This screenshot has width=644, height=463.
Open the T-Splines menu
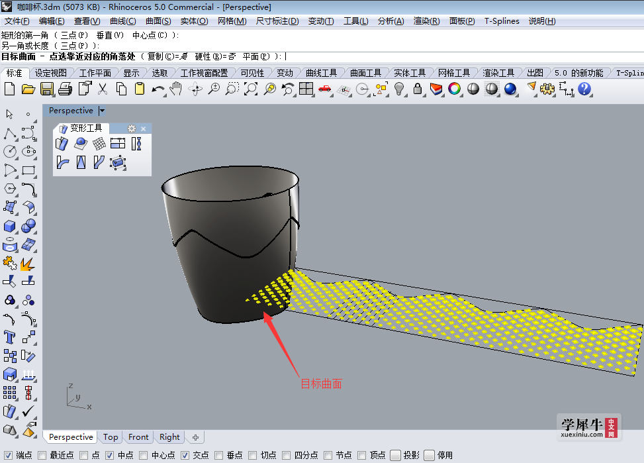(502, 21)
